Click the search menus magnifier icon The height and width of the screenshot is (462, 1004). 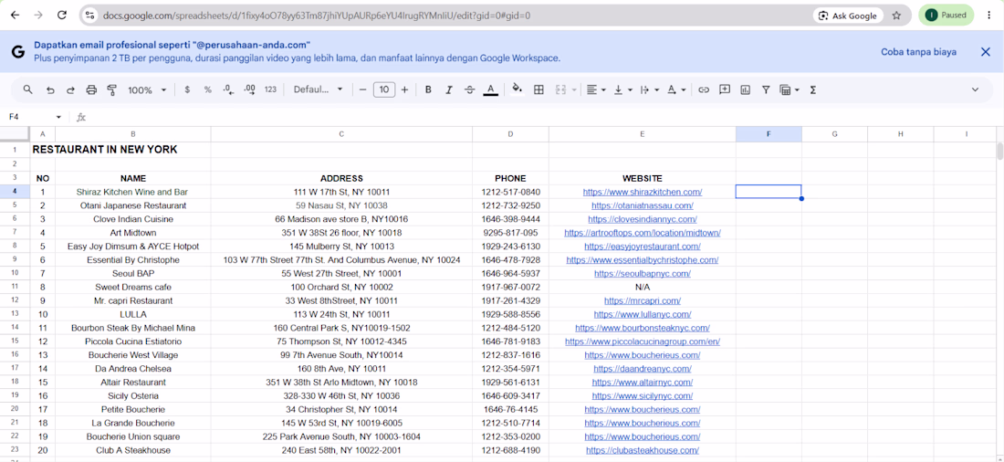coord(27,89)
